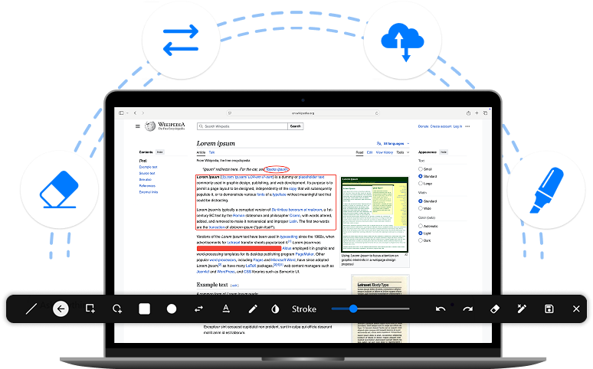Click the Stroke width slider handle

[353, 309]
